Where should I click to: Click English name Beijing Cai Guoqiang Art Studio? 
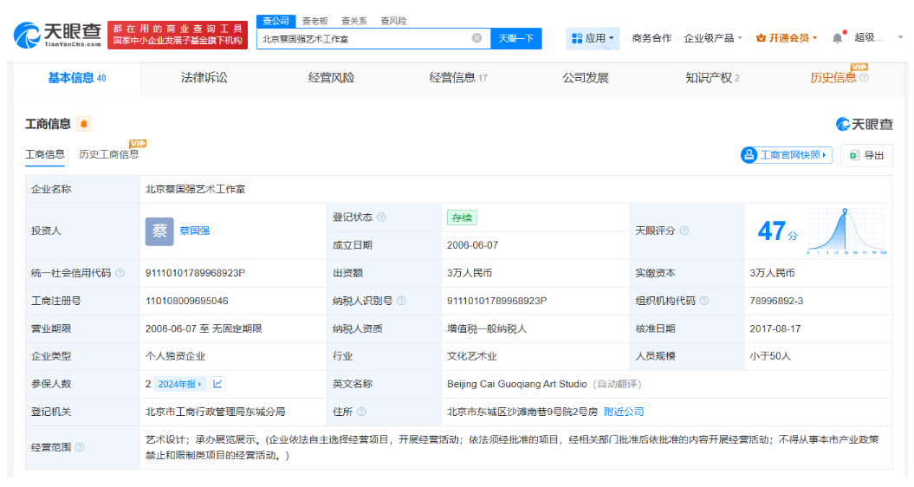517,384
